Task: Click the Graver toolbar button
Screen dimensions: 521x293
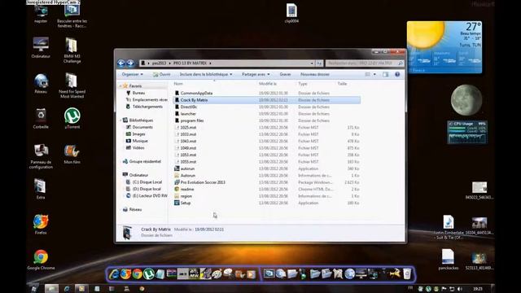Action: click(x=285, y=74)
